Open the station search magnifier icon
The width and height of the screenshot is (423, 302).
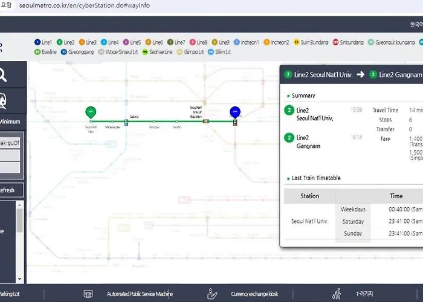(x=2, y=75)
